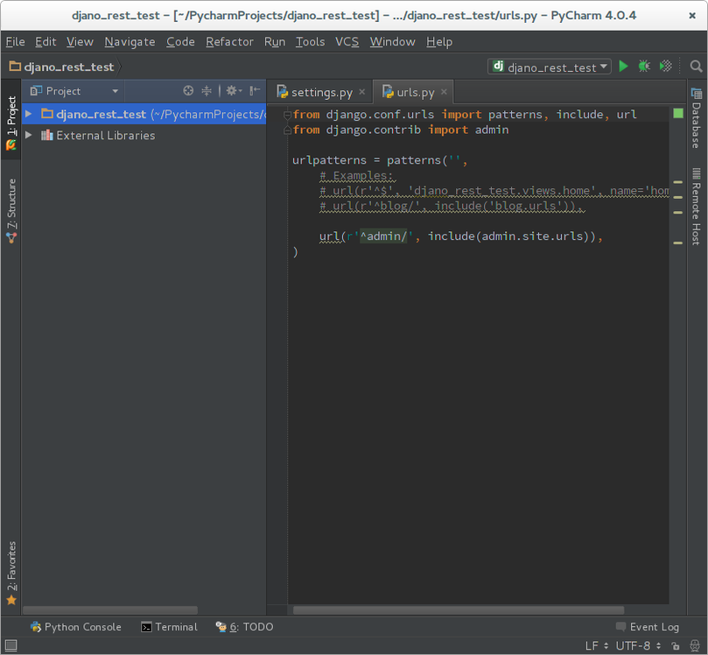Open 6: TODO tool window
The height and width of the screenshot is (655, 708).
click(244, 627)
